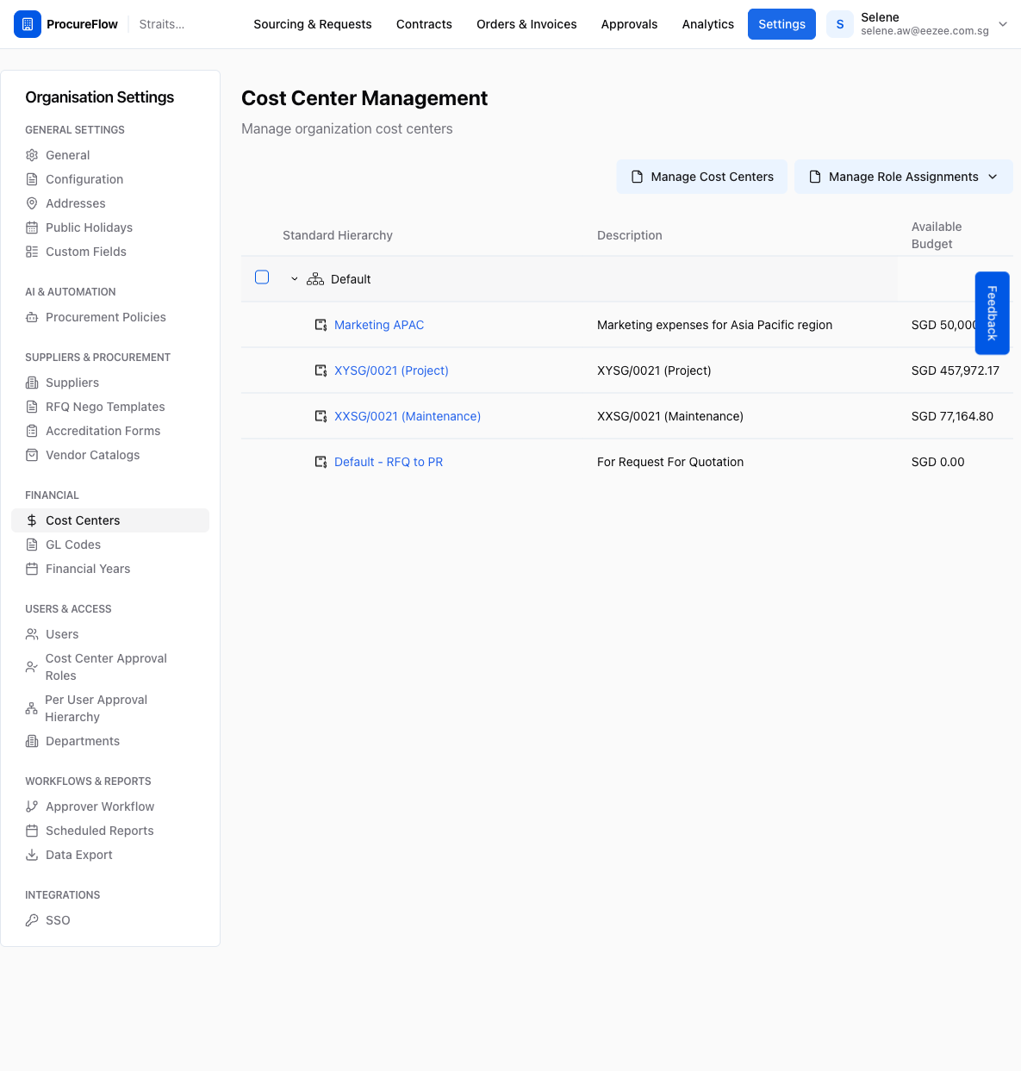Image resolution: width=1021 pixels, height=1071 pixels.
Task: Click Selene's avatar badge
Action: (840, 24)
